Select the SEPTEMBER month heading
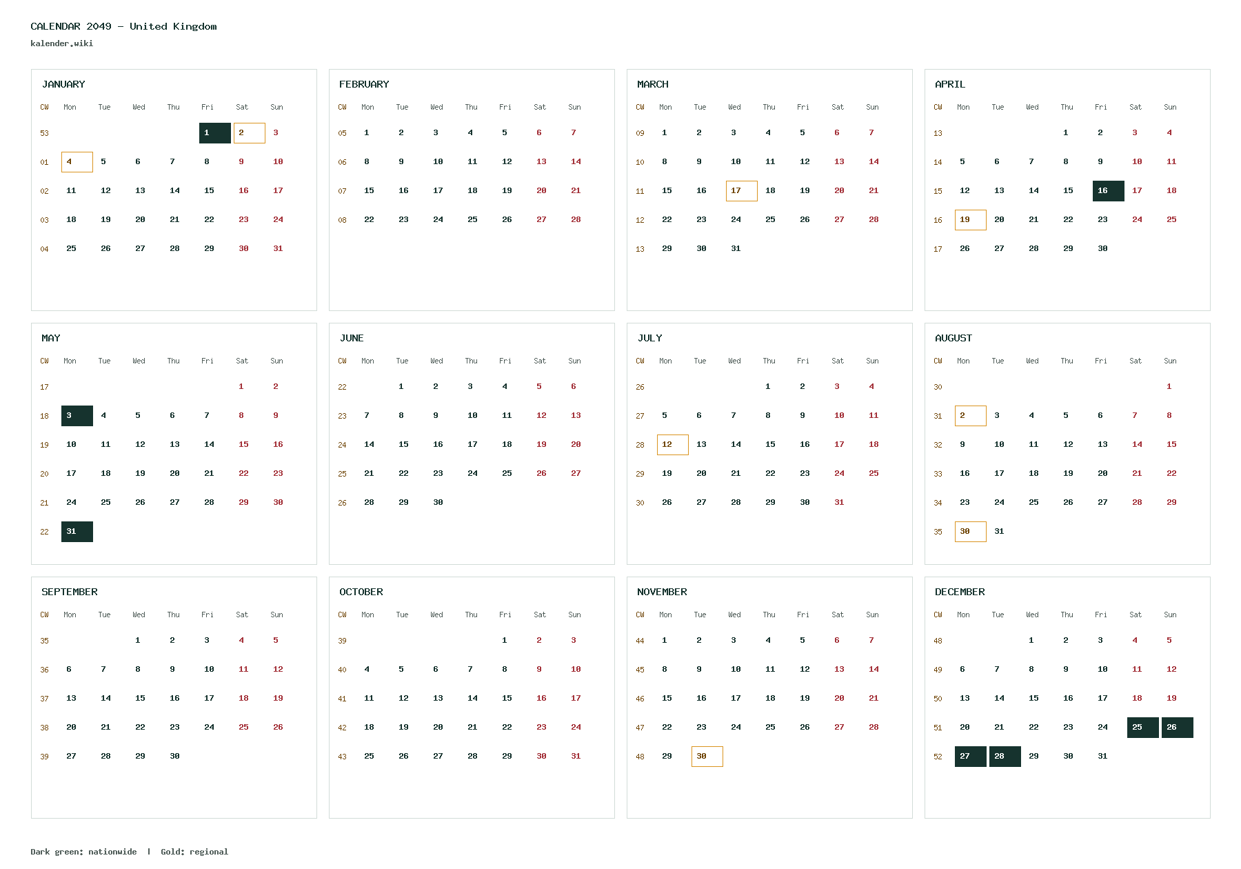This screenshot has height=869, width=1241. [x=70, y=592]
